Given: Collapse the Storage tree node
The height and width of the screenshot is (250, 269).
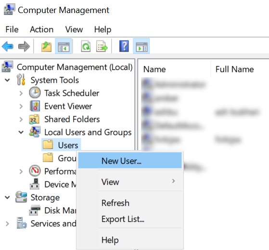Looking at the screenshot, I should (7, 197).
